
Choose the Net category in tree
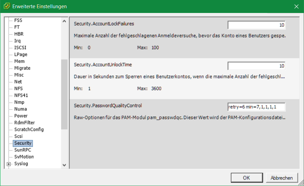coord(18,82)
